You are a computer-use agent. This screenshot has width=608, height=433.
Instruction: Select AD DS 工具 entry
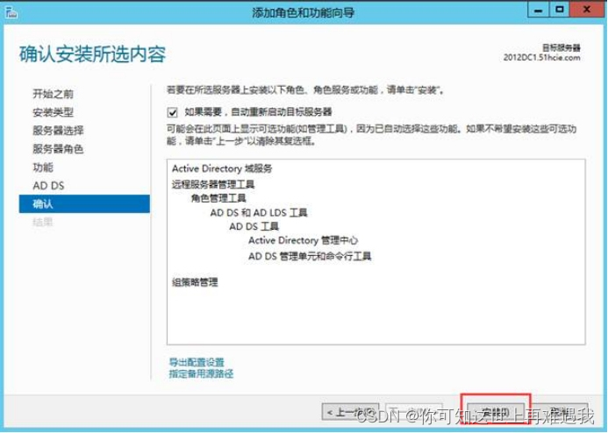254,226
